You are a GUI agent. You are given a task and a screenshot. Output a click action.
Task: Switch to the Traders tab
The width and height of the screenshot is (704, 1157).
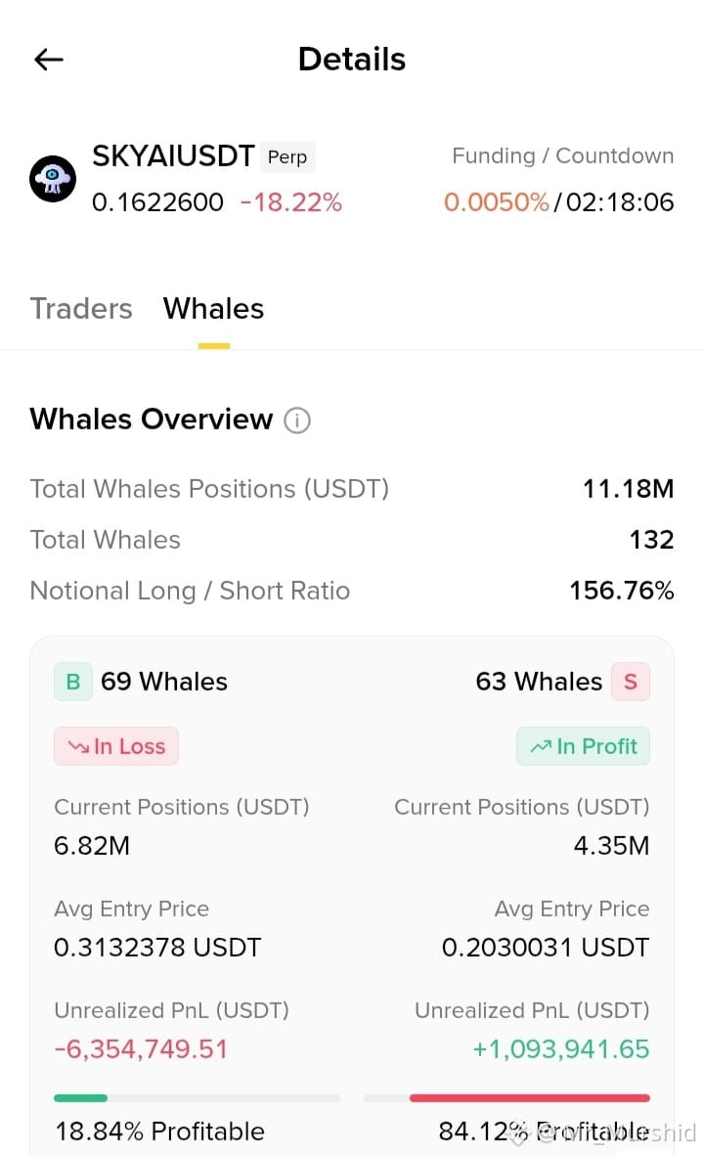pos(81,308)
